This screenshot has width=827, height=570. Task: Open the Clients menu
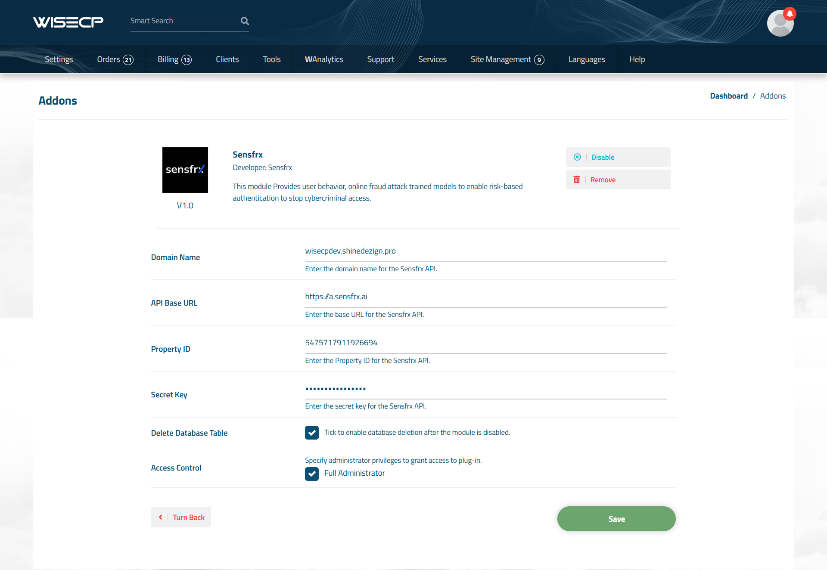click(x=227, y=59)
